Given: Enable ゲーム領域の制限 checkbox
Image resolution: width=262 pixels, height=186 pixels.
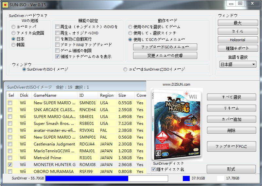Looking at the screenshot, I should (x=57, y=51).
